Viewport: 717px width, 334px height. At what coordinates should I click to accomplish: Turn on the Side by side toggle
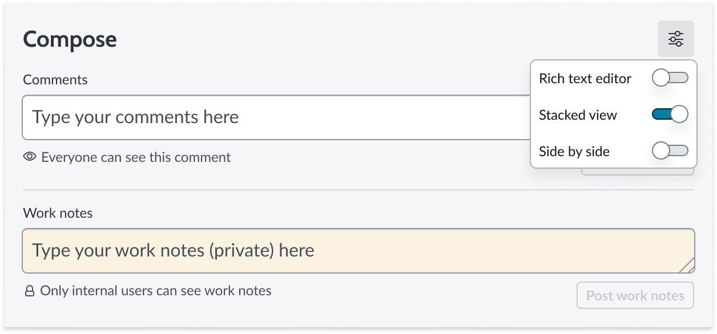670,151
